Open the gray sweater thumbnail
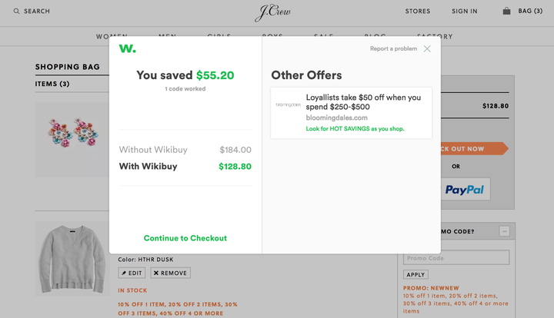 click(72, 258)
